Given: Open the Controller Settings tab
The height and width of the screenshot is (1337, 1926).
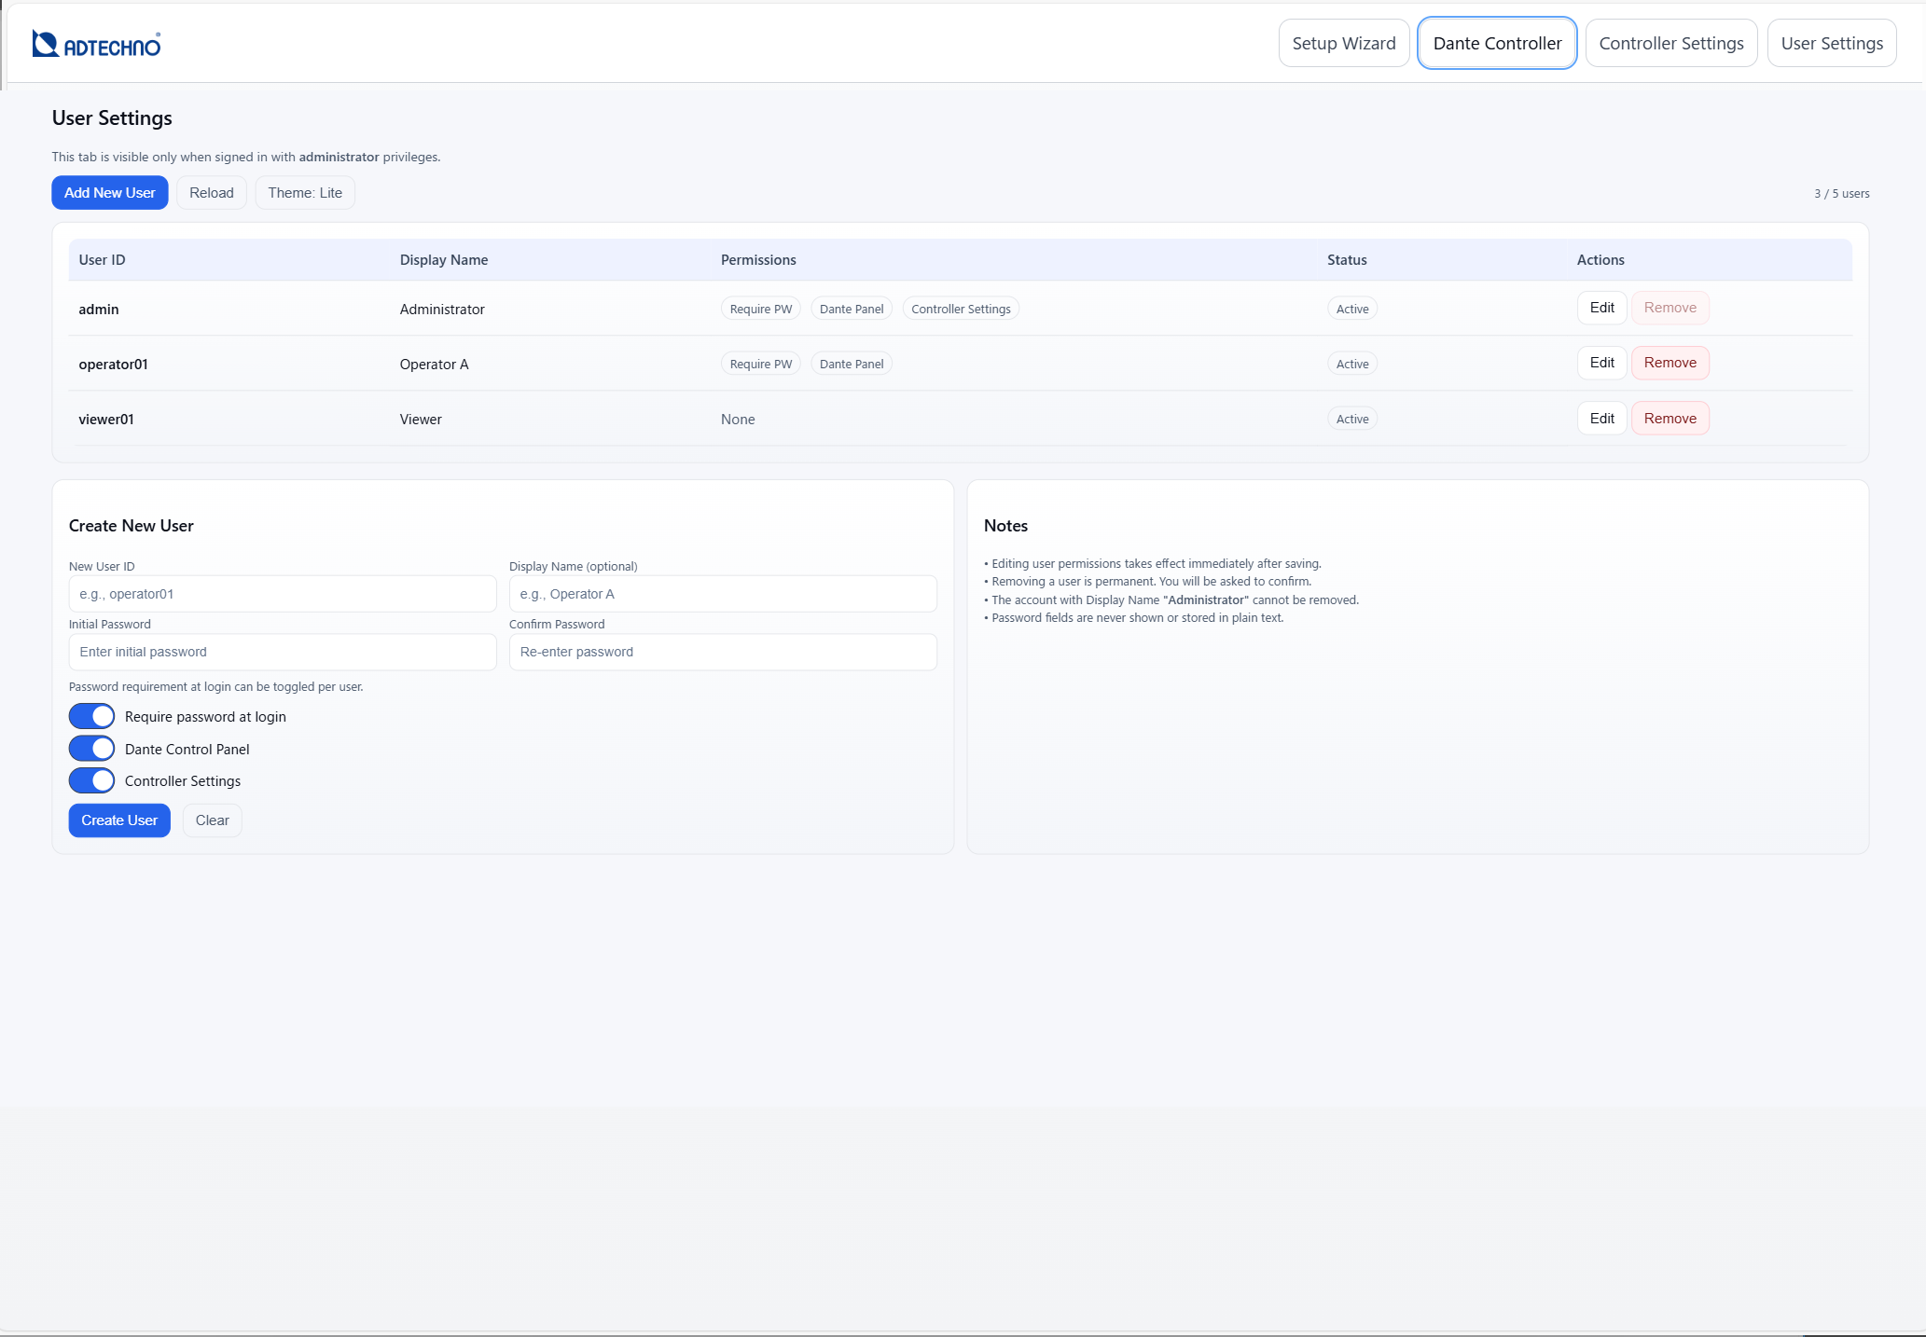Looking at the screenshot, I should click(1670, 43).
